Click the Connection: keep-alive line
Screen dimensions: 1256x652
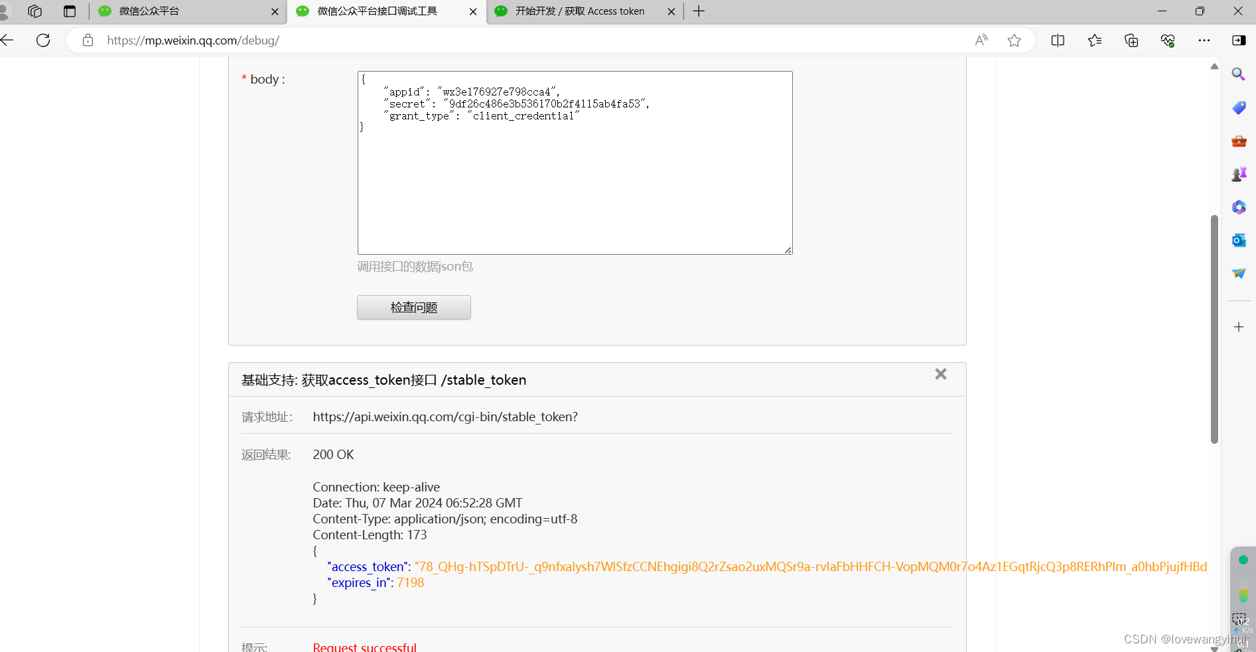[x=376, y=487]
